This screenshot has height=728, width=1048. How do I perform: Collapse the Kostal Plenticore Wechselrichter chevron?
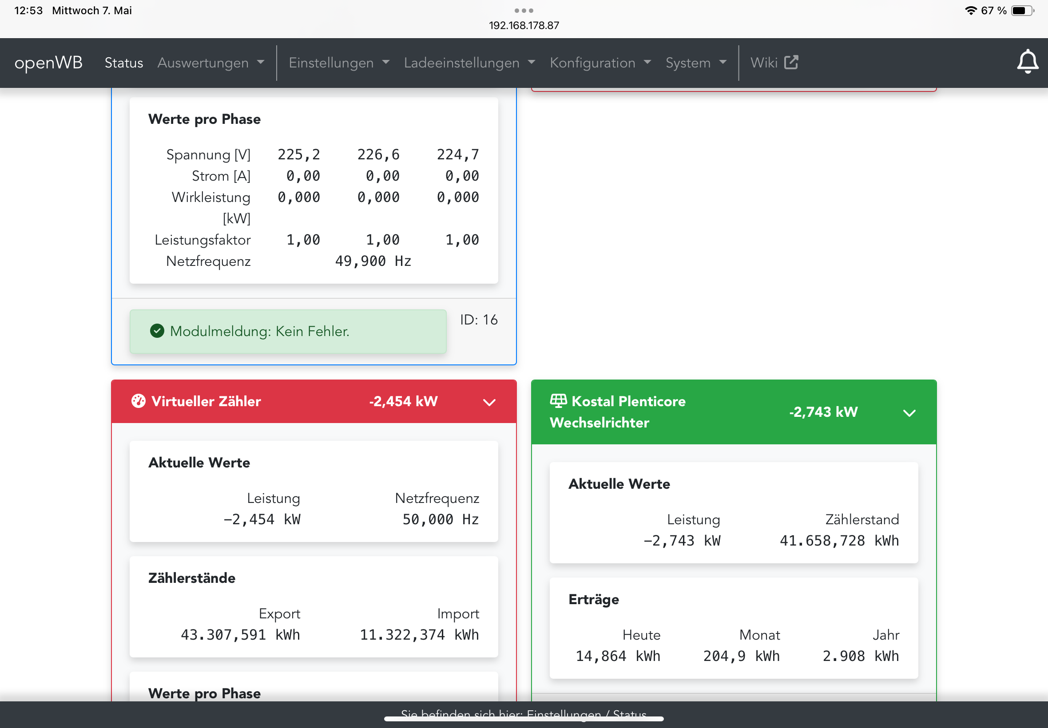pyautogui.click(x=909, y=413)
